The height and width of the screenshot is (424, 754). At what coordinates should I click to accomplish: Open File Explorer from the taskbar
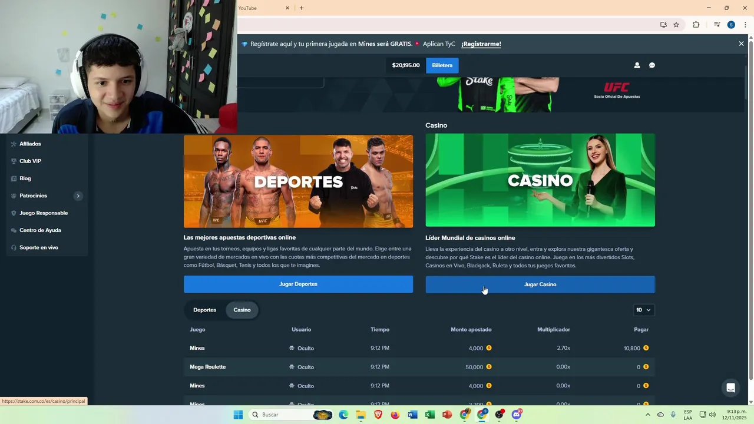361,415
